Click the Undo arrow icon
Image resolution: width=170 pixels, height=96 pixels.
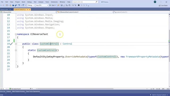(19, 5)
